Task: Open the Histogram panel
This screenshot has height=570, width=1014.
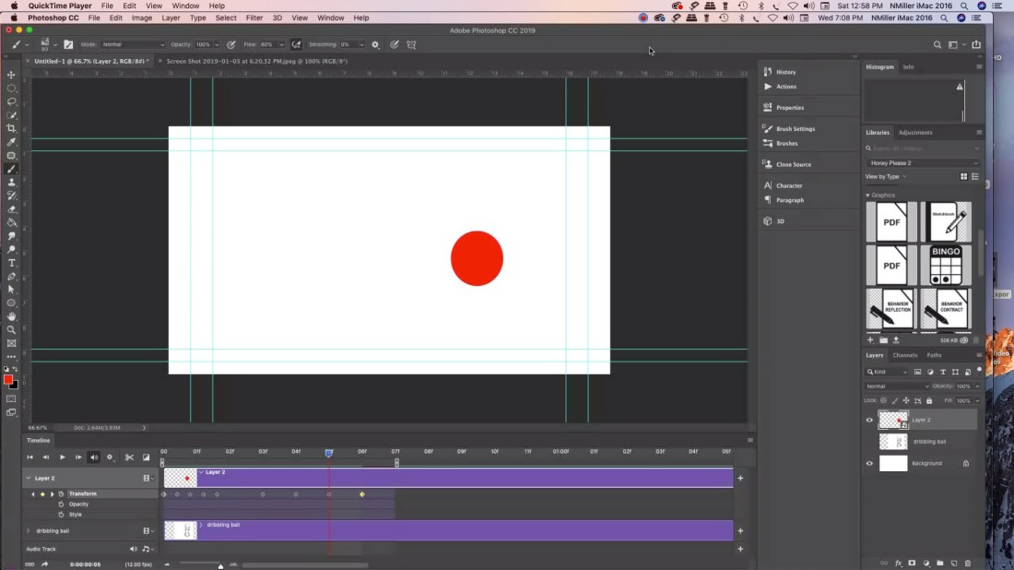Action: [878, 66]
